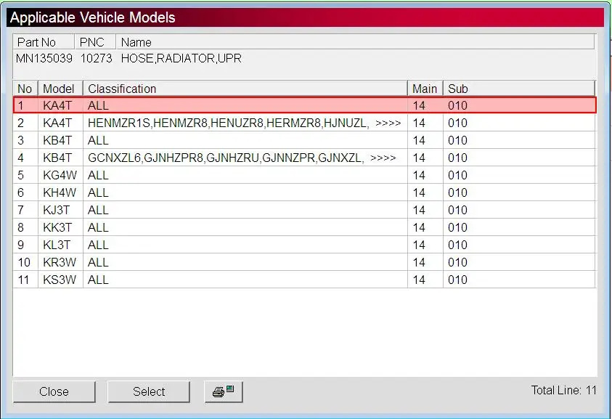Close the Applicable Vehicle Models dialog
Screen dimensions: 612x419
(54, 391)
